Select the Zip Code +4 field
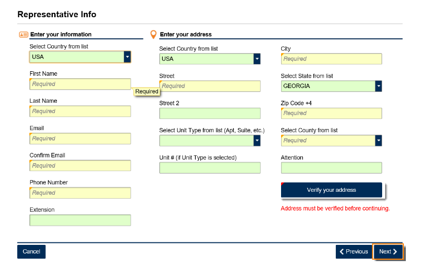Screen dimensions: 428x267 pyautogui.click(x=331, y=113)
